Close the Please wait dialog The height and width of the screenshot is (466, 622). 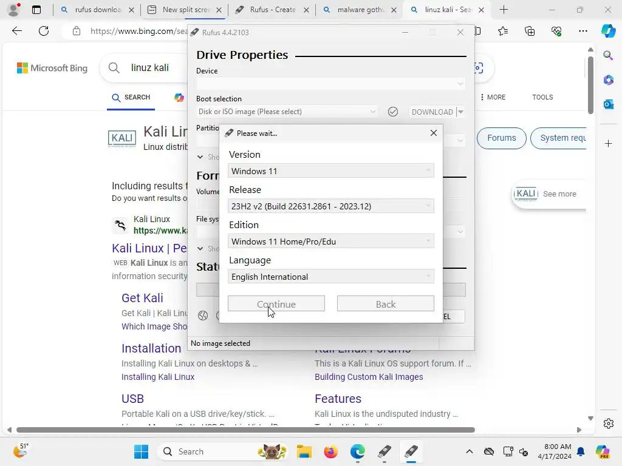434,133
